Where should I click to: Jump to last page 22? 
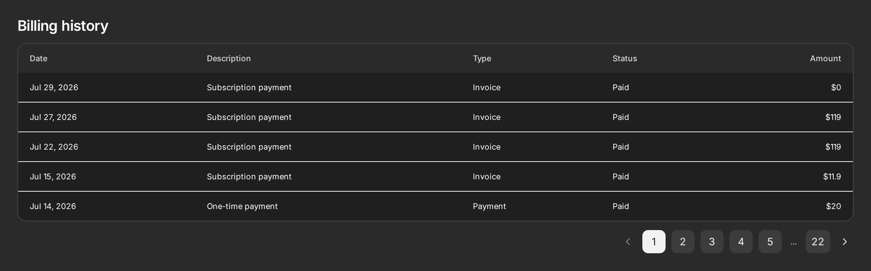(x=818, y=242)
